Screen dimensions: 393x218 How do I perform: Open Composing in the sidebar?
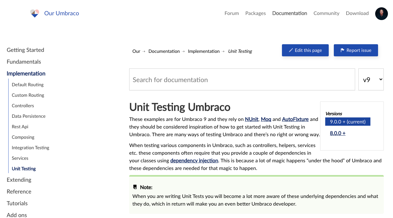(23, 137)
